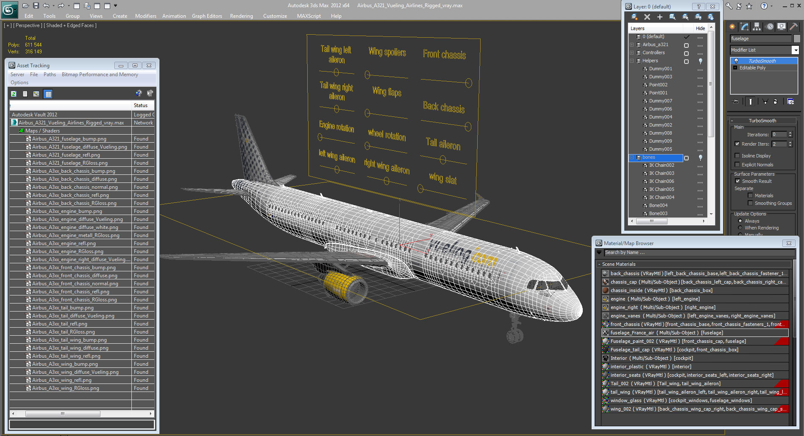Expand the Airbus_a321 layer tree
The width and height of the screenshot is (804, 436).
tap(632, 45)
